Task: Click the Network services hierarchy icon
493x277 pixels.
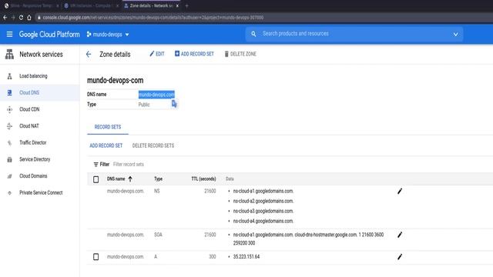Action: [9, 55]
